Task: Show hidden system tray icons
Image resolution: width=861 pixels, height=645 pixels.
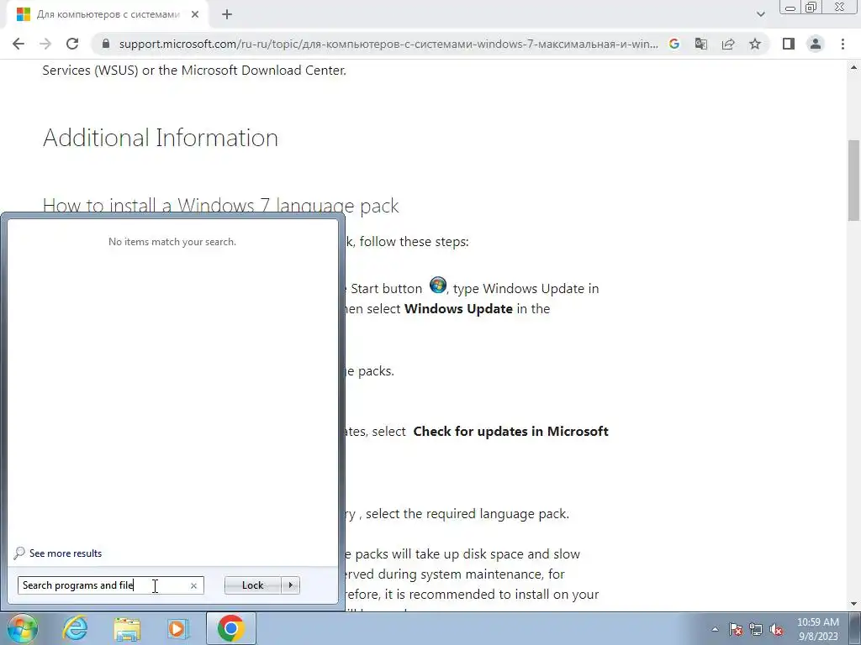Action: 715,630
